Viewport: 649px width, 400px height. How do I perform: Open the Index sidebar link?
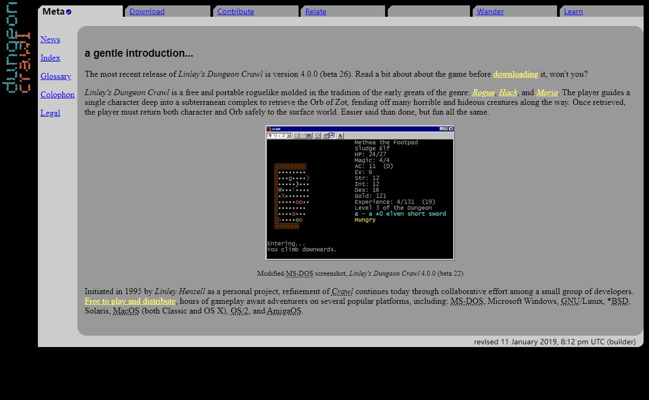pyautogui.click(x=50, y=58)
